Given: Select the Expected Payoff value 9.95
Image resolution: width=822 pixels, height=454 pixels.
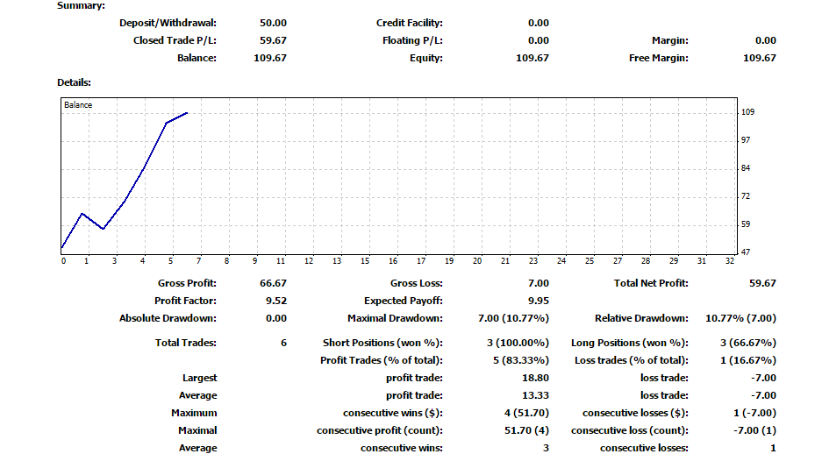Looking at the screenshot, I should 539,301.
